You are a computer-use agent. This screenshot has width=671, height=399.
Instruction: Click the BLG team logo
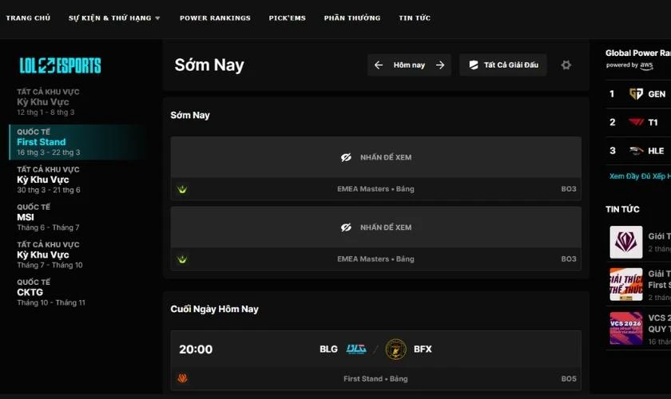355,349
